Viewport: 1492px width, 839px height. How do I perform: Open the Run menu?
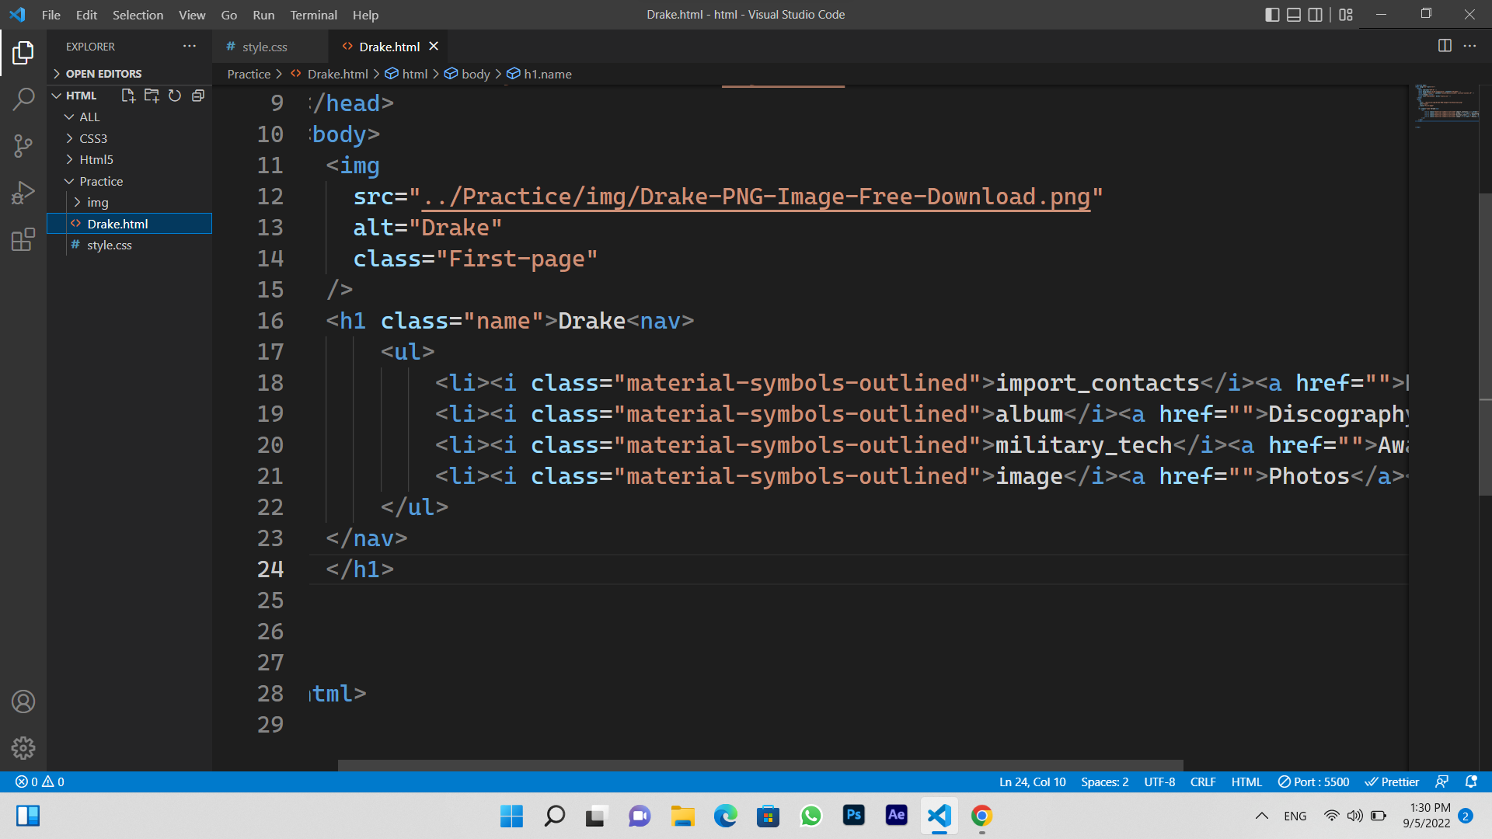tap(263, 15)
